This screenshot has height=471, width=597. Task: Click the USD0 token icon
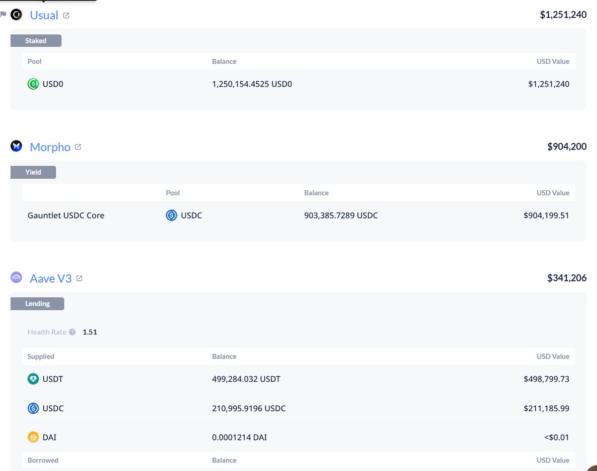click(x=33, y=84)
